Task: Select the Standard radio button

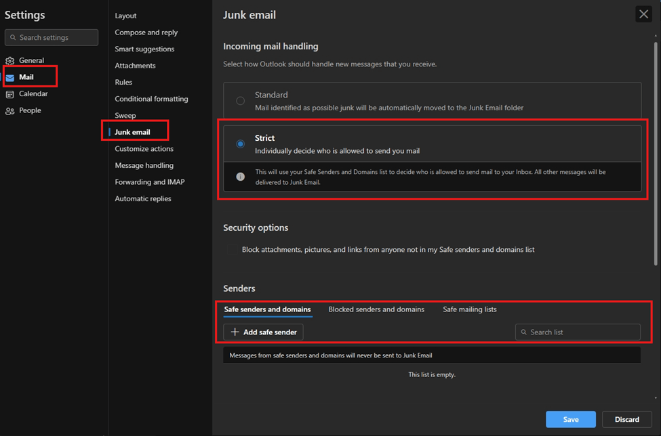Action: coord(240,101)
